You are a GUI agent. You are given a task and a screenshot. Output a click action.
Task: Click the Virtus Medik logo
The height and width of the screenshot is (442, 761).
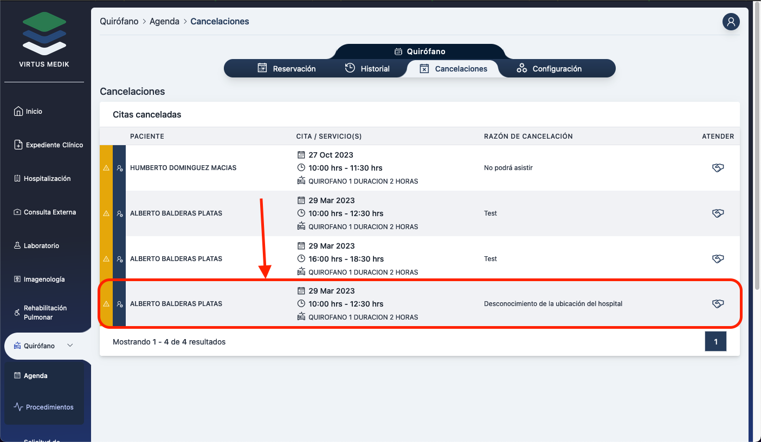tap(44, 41)
